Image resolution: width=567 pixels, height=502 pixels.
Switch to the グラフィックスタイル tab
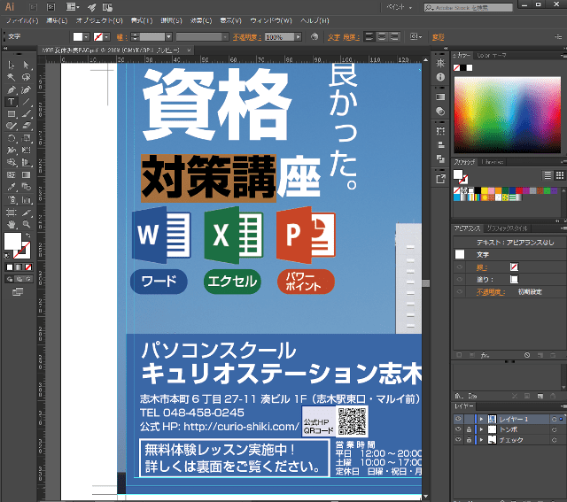(x=507, y=228)
